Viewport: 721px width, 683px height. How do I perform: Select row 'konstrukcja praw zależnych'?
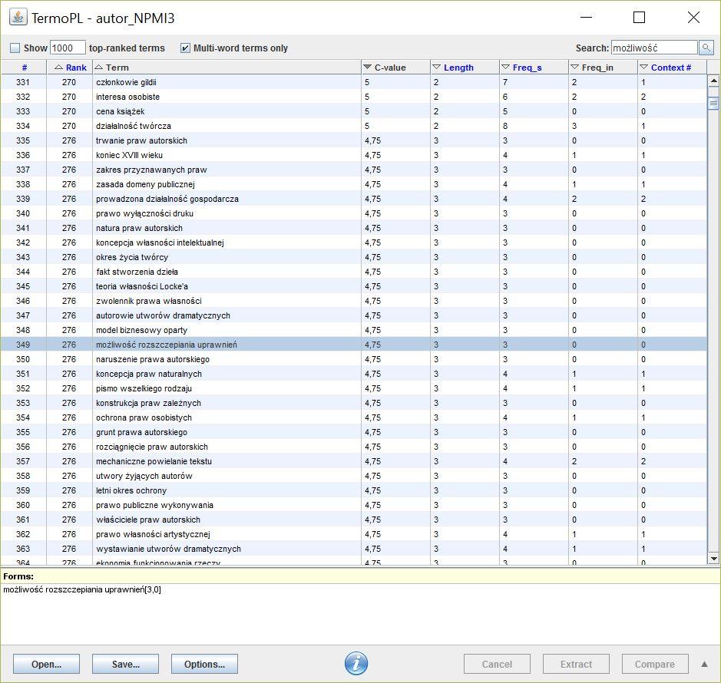(x=354, y=403)
